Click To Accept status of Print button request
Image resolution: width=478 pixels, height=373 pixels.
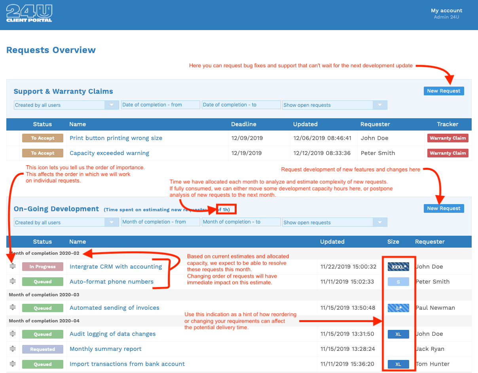pyautogui.click(x=43, y=138)
